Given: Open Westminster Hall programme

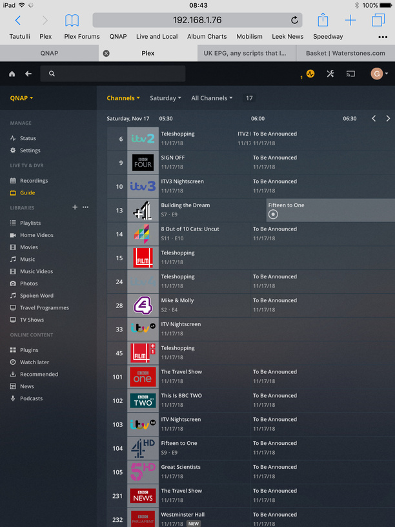Looking at the screenshot, I should [x=205, y=517].
